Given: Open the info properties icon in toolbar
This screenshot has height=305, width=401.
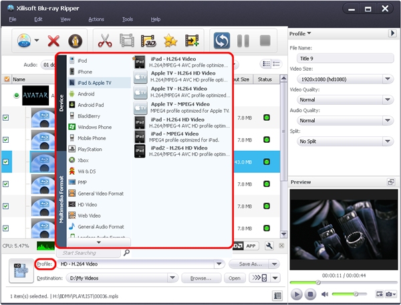Looking at the screenshot, I should tap(75, 41).
